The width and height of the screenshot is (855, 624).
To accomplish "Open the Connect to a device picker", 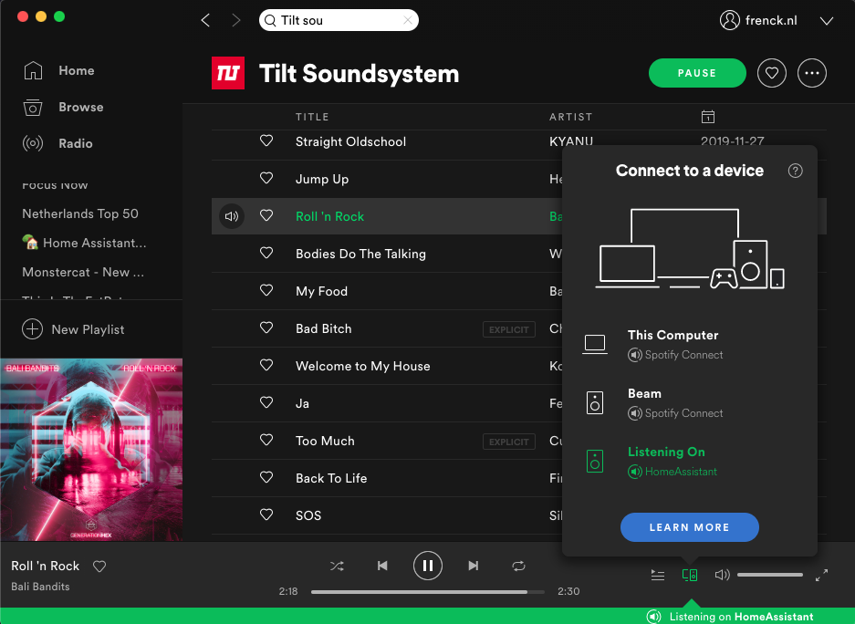I will (x=690, y=575).
